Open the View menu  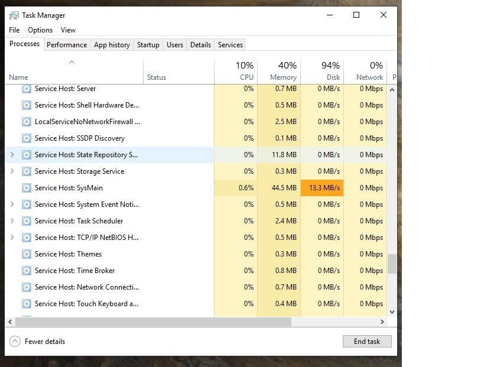tap(68, 30)
